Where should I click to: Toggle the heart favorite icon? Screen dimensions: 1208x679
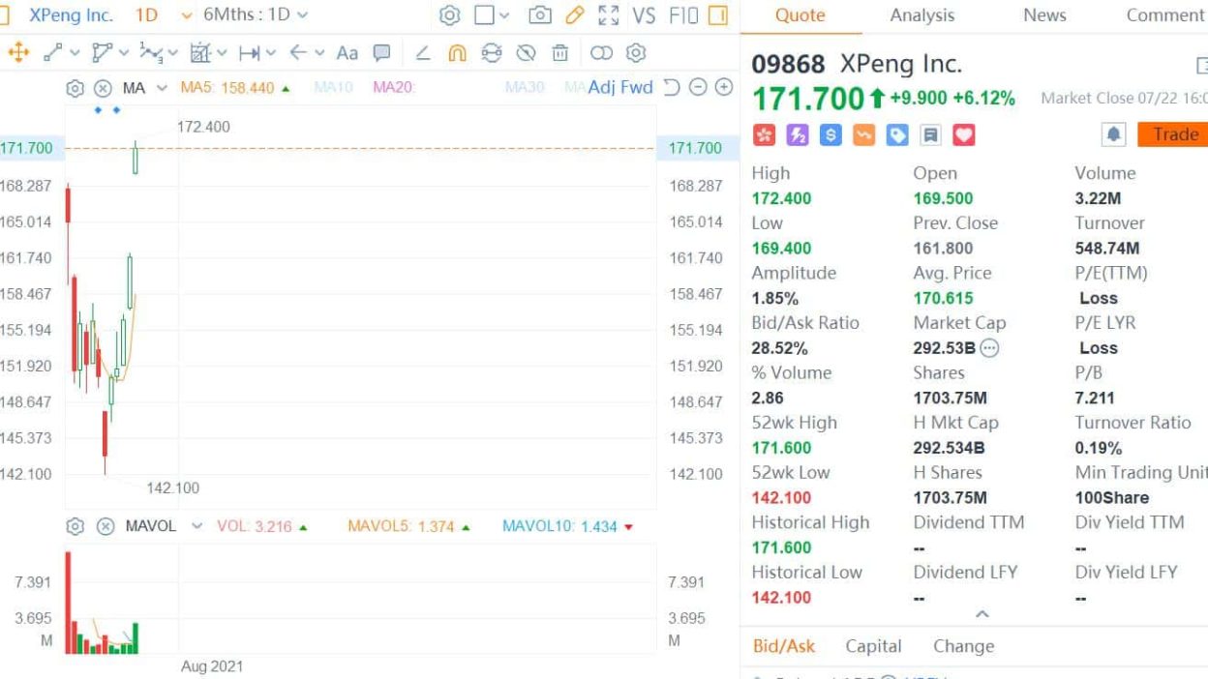pyautogui.click(x=964, y=135)
